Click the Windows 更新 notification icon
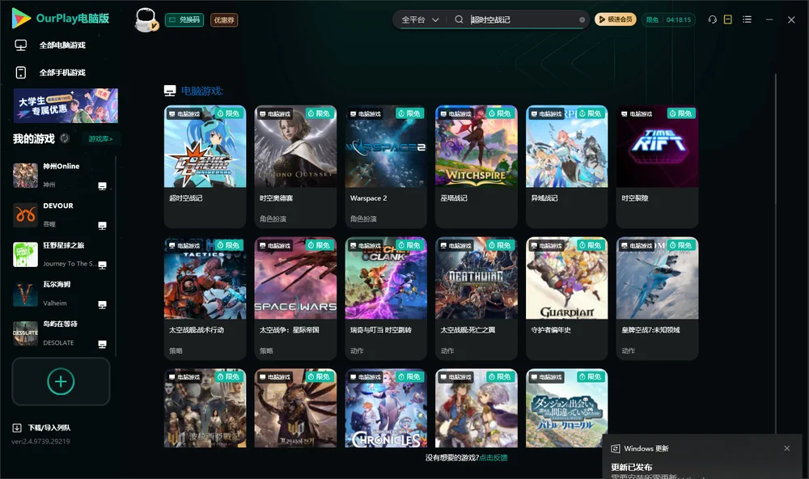 click(x=615, y=448)
